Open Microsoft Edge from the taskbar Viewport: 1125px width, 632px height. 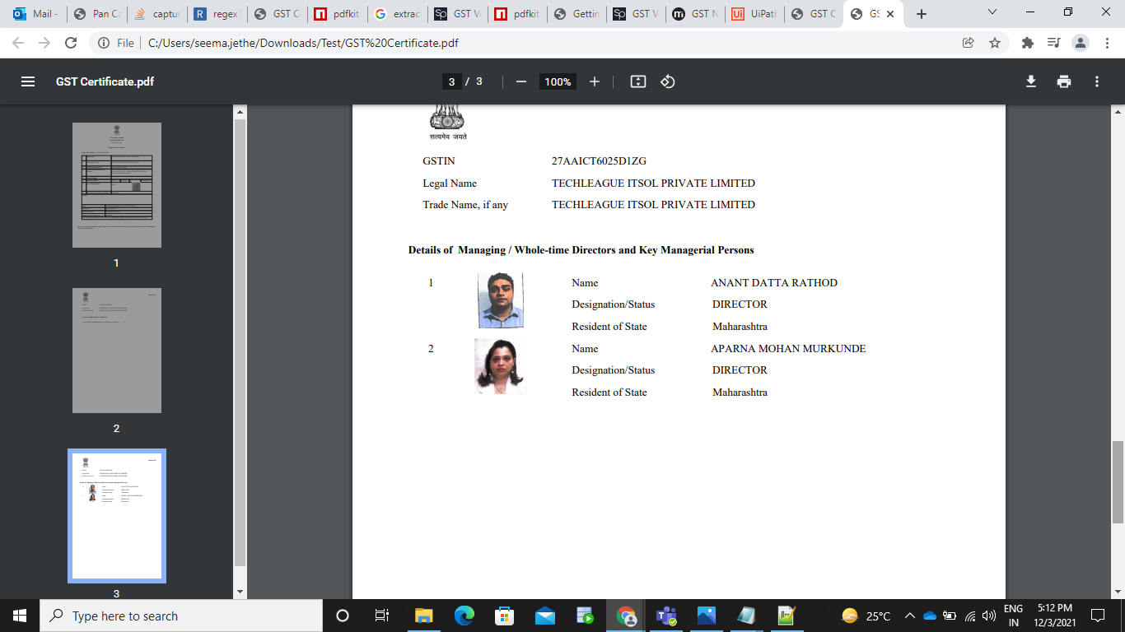[464, 616]
